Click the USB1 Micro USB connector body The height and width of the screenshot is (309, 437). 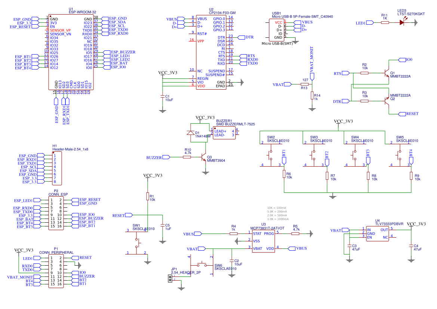(277, 30)
